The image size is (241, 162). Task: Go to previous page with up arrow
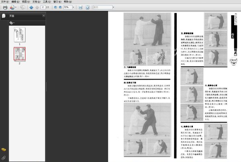(x=31, y=7)
